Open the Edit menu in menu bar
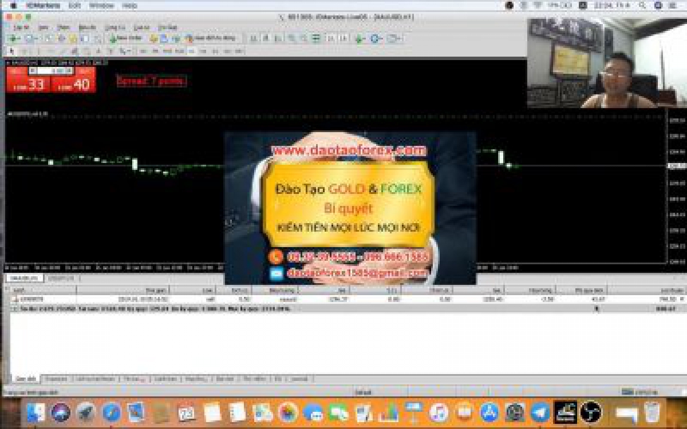This screenshot has width=687, height=429. [x=74, y=5]
